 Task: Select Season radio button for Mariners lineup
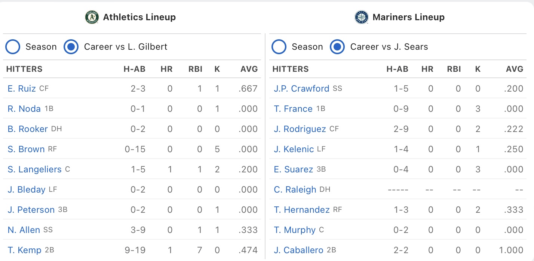[x=279, y=47]
